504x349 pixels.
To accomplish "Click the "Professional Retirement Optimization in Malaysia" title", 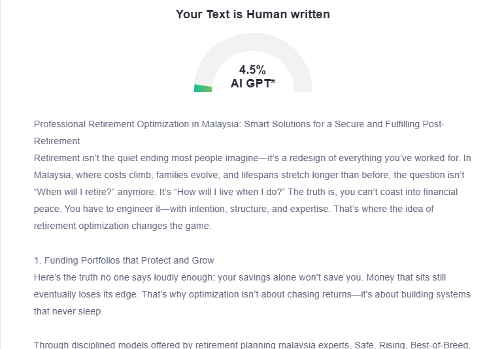I will (136, 124).
